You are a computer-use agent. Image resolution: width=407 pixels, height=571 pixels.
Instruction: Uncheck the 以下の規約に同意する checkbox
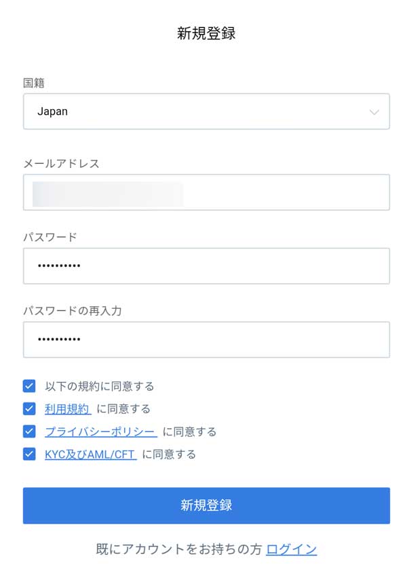29,386
